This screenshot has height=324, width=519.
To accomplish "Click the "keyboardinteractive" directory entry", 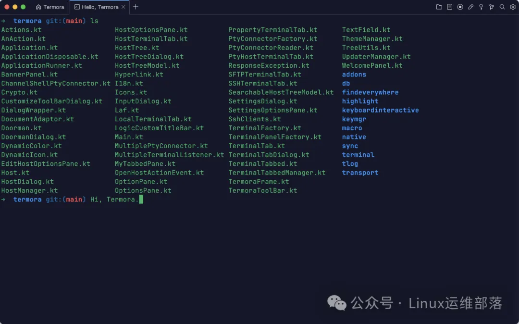I will 380,110.
